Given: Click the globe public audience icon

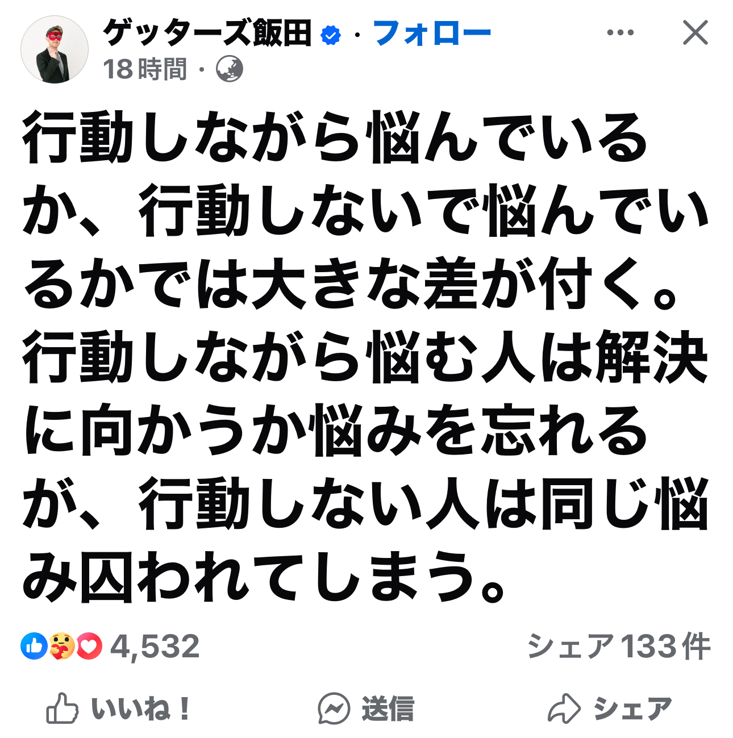Looking at the screenshot, I should [230, 69].
